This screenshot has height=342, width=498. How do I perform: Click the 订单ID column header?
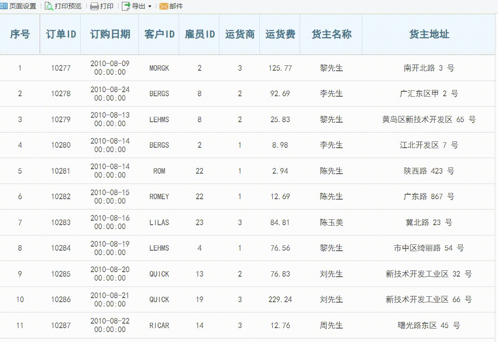60,34
